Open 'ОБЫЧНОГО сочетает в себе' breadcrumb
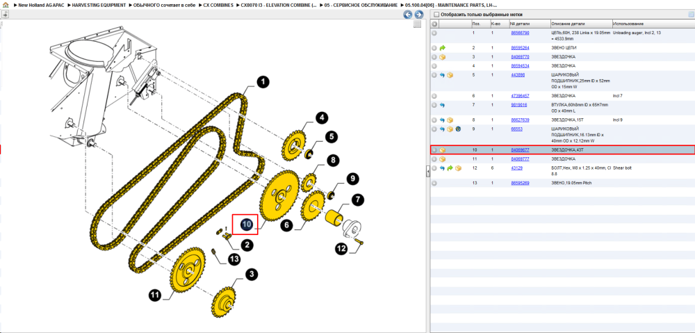This screenshot has width=695, height=333. click(x=164, y=5)
